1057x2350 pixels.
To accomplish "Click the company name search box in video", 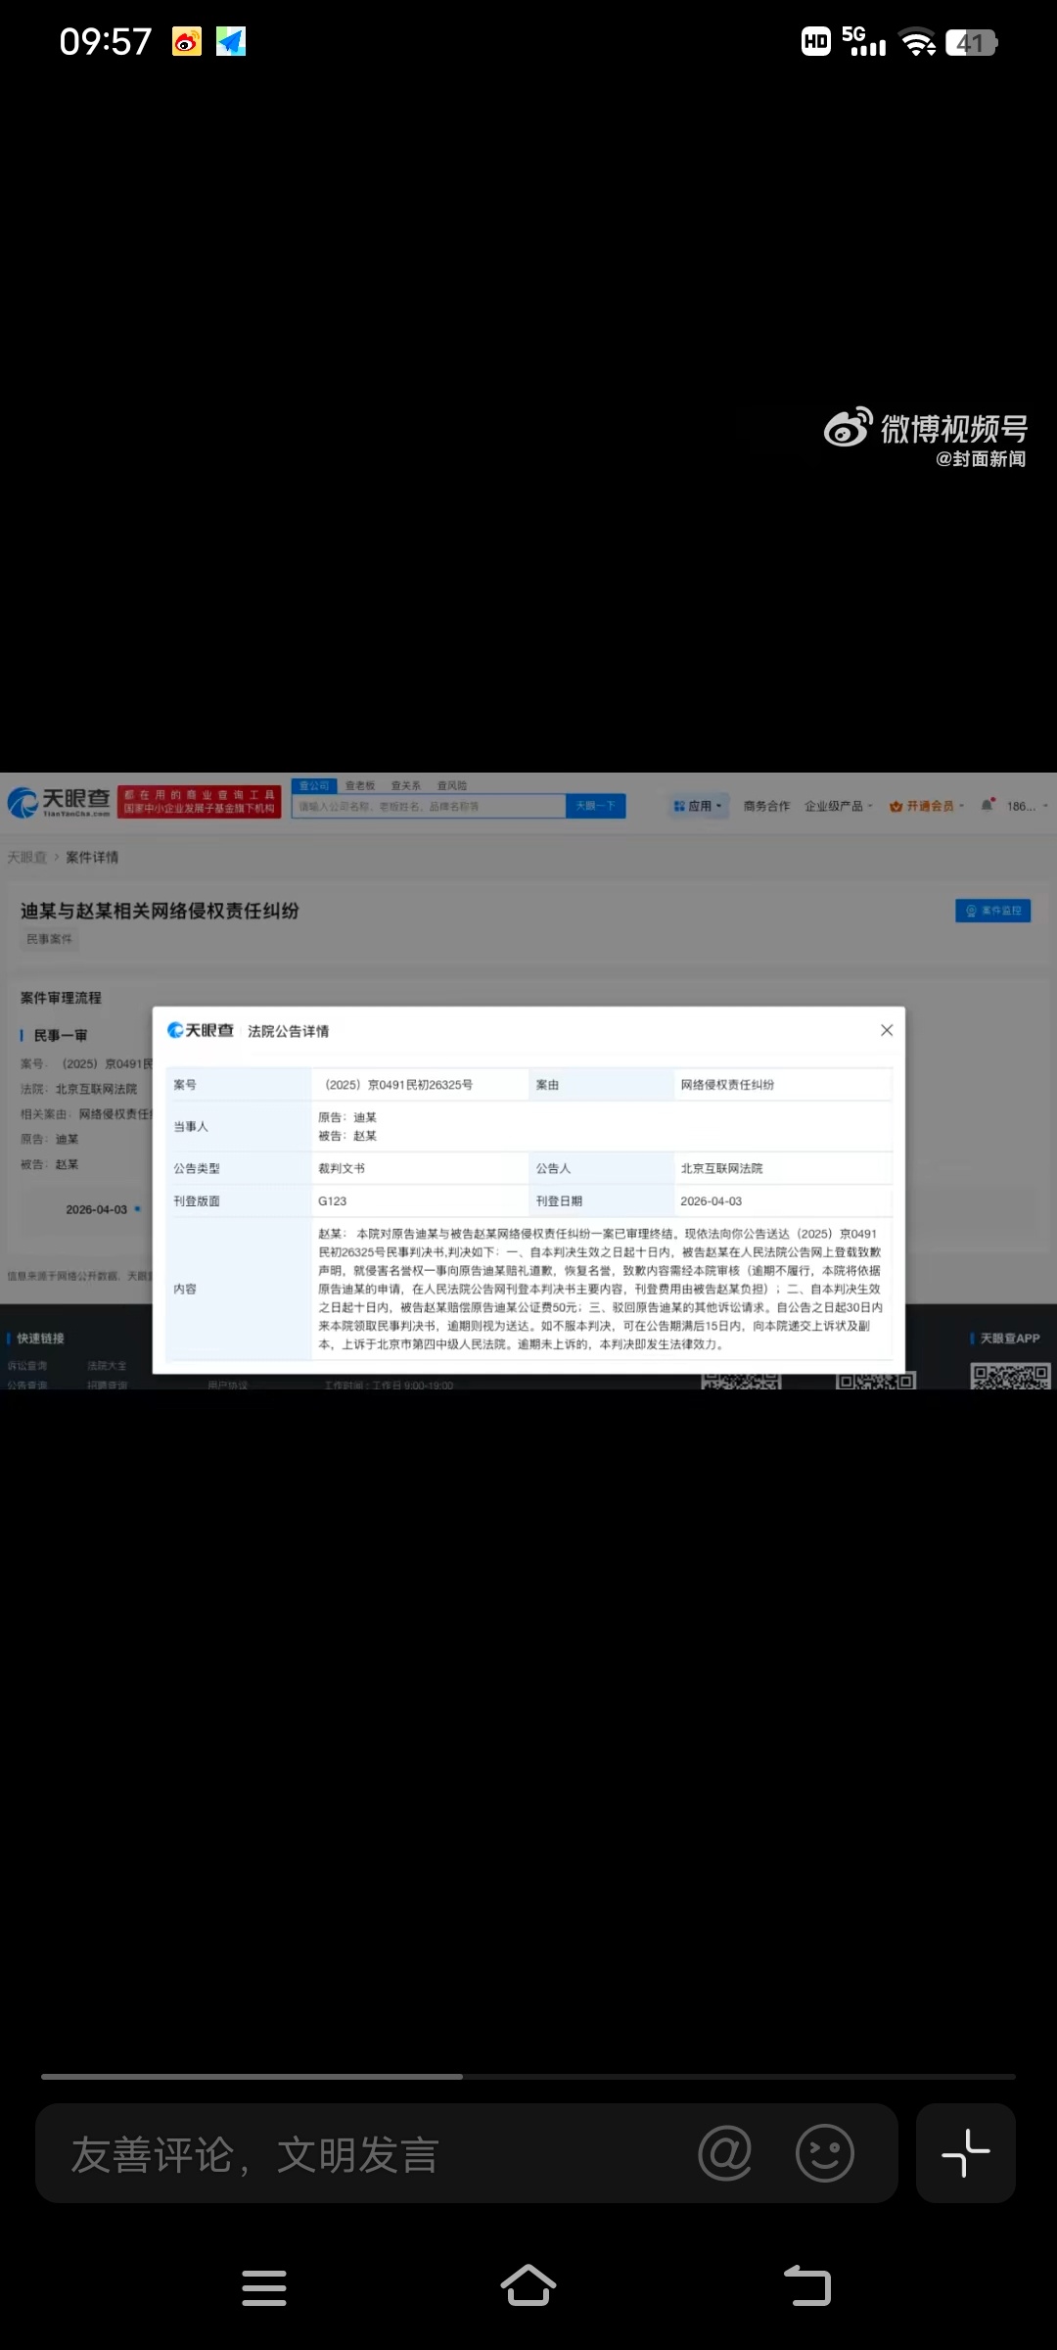I will (x=429, y=806).
